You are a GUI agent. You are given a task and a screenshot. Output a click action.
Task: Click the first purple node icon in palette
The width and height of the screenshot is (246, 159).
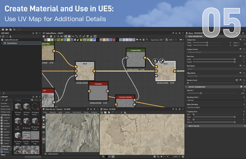coord(45,40)
